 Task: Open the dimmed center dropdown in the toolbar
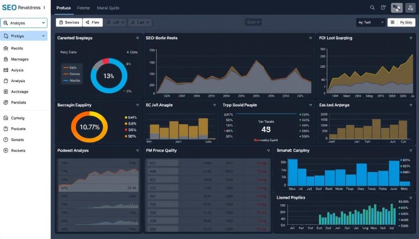[253, 22]
